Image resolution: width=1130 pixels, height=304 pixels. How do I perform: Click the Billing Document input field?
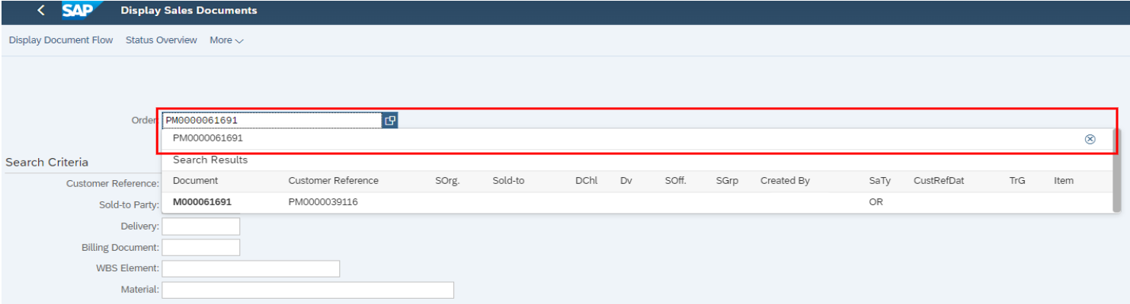[x=200, y=248]
